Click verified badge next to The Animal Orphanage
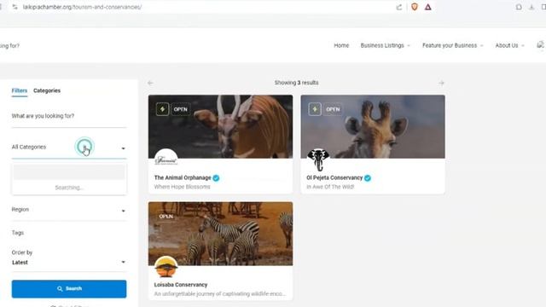The width and height of the screenshot is (546, 307). [216, 178]
